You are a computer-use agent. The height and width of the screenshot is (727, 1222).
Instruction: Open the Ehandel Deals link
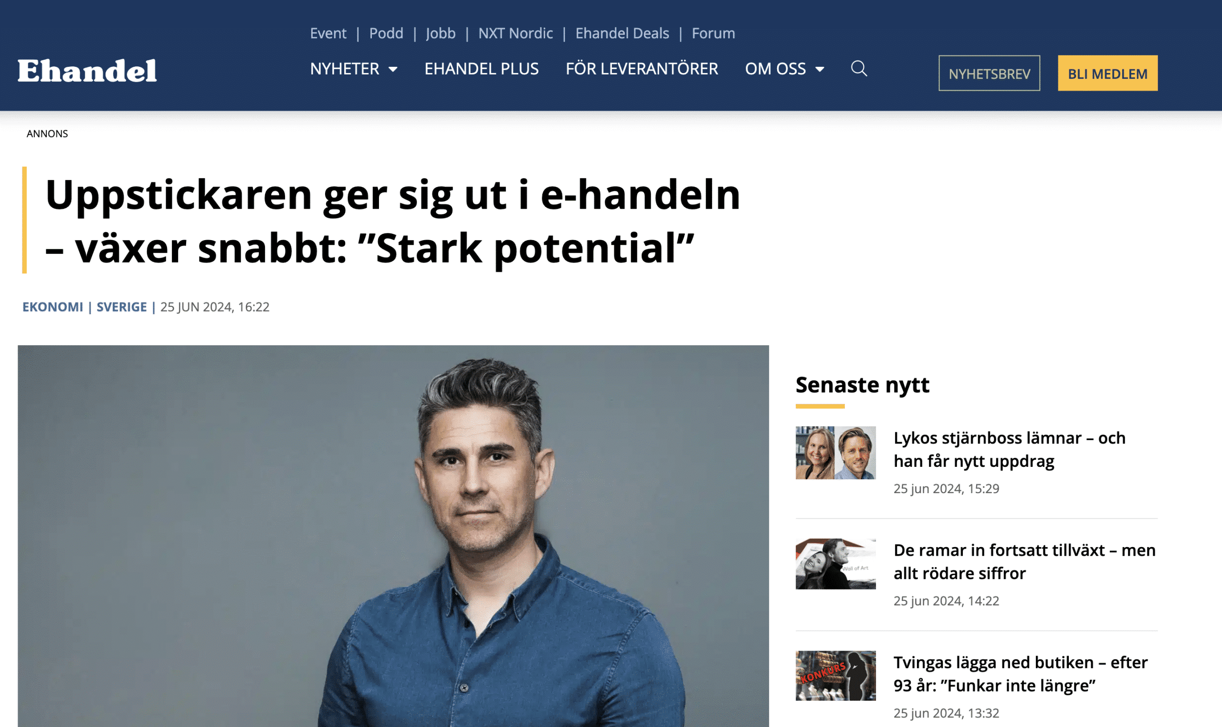click(x=622, y=33)
